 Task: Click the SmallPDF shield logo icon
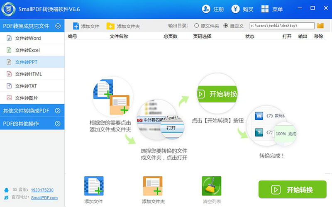[x=8, y=9]
